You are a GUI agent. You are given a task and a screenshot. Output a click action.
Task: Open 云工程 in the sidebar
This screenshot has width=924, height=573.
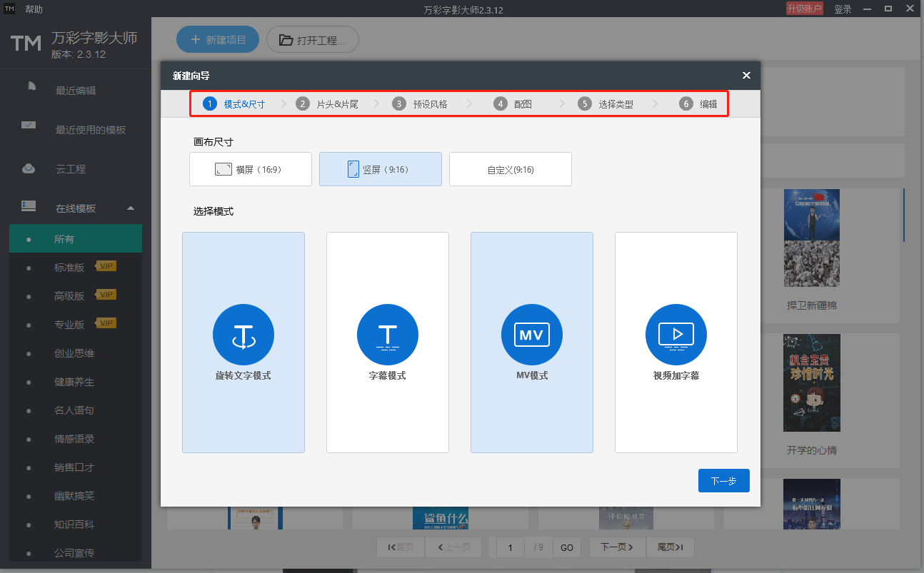[x=71, y=169]
